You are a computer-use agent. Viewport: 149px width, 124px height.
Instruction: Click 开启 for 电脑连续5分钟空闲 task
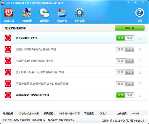pyautogui.click(x=120, y=95)
